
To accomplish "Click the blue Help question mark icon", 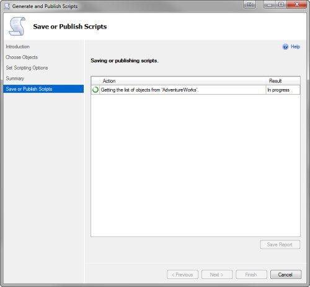I will coord(285,47).
